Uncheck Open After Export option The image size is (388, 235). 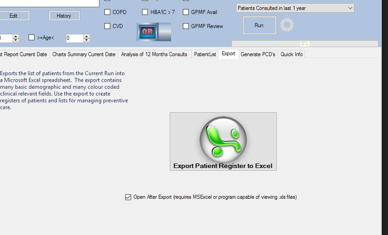tap(128, 197)
